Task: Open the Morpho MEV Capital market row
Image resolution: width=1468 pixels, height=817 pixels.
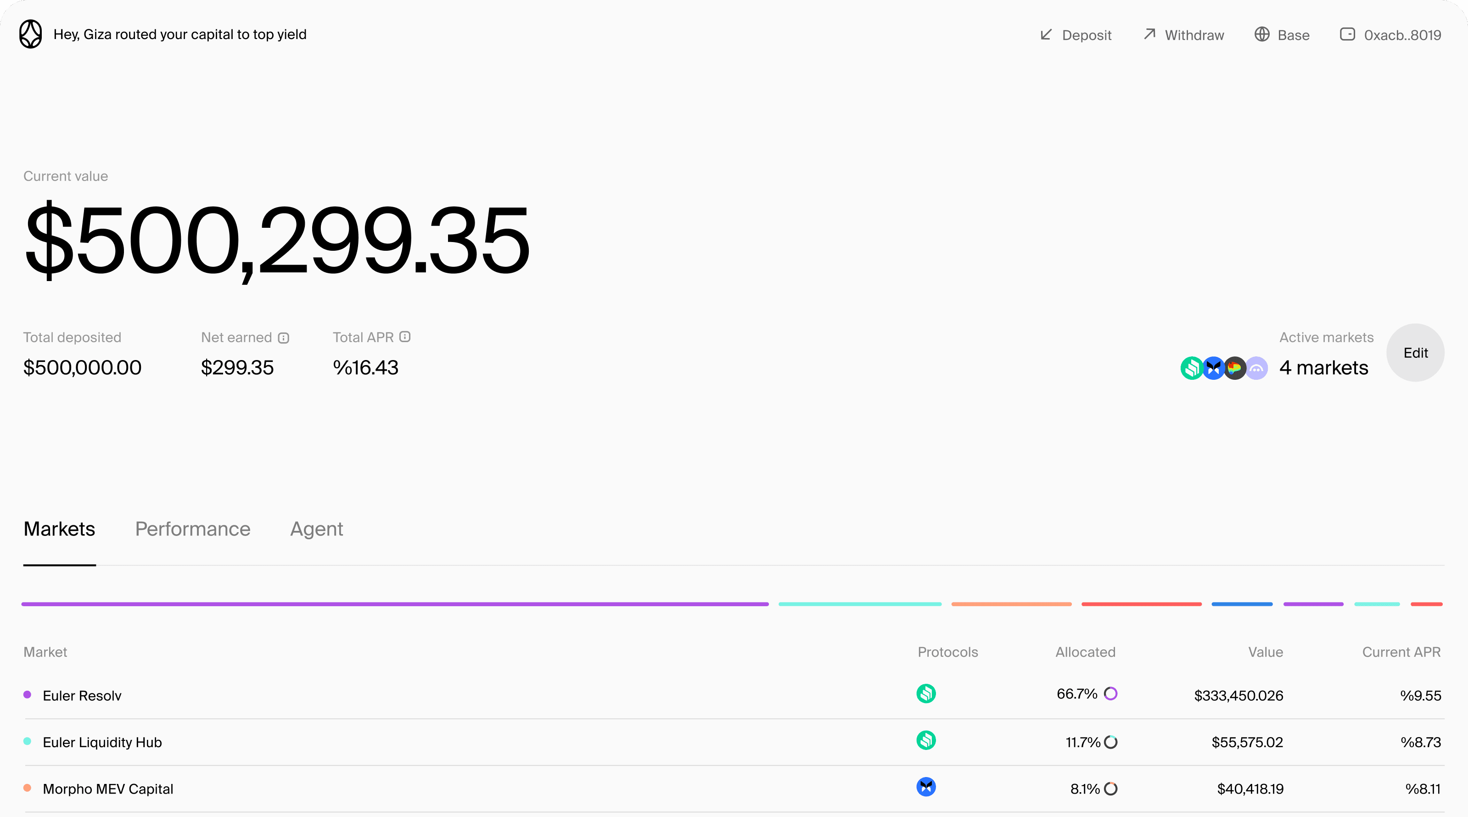Action: [x=108, y=789]
